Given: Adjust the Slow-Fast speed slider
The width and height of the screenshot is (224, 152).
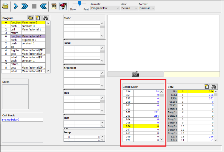Looking at the screenshot, I should coord(79,3).
